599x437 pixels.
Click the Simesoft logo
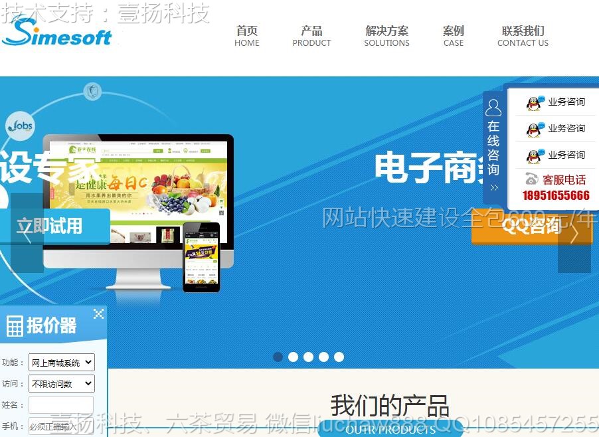tap(57, 32)
